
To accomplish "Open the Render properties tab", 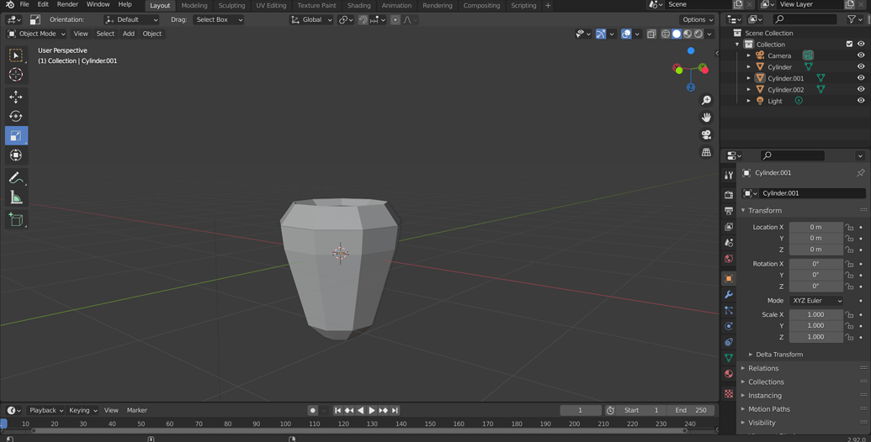I will pos(729,195).
